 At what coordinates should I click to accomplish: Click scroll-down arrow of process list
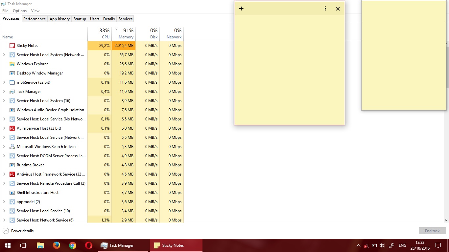[x=446, y=220]
